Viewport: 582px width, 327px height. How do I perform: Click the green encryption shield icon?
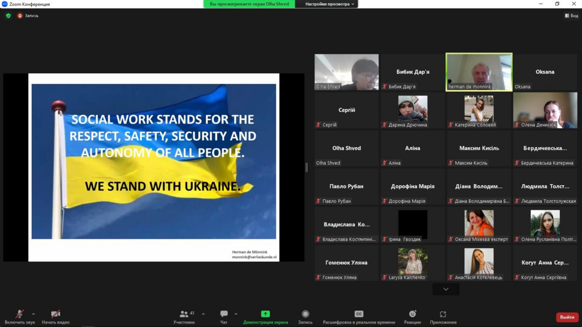click(x=9, y=16)
